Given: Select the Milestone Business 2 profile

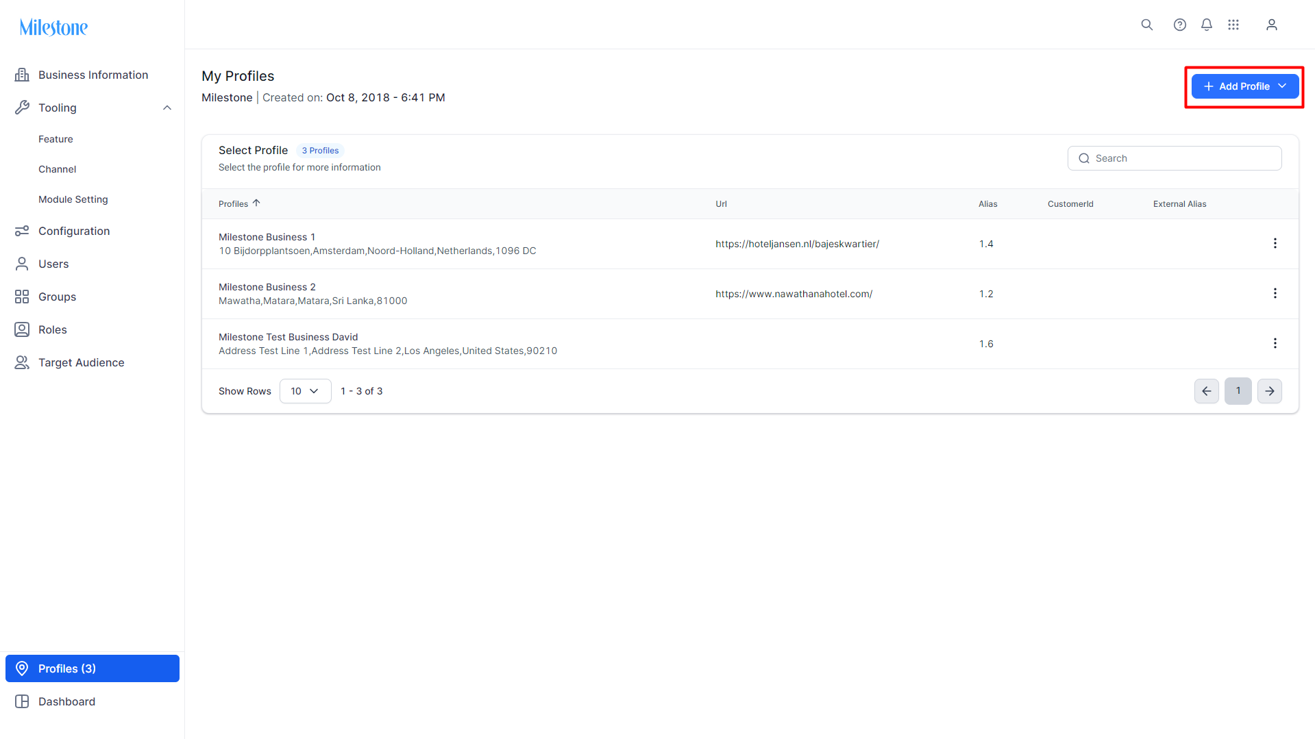Looking at the screenshot, I should coord(267,287).
